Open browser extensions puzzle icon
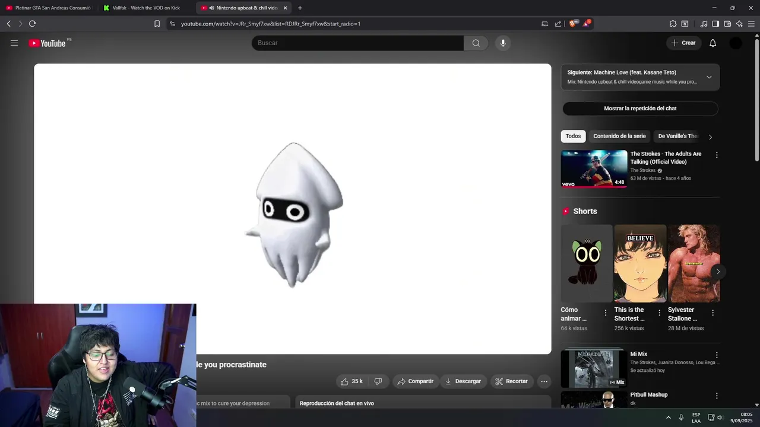Image resolution: width=760 pixels, height=427 pixels. point(673,24)
